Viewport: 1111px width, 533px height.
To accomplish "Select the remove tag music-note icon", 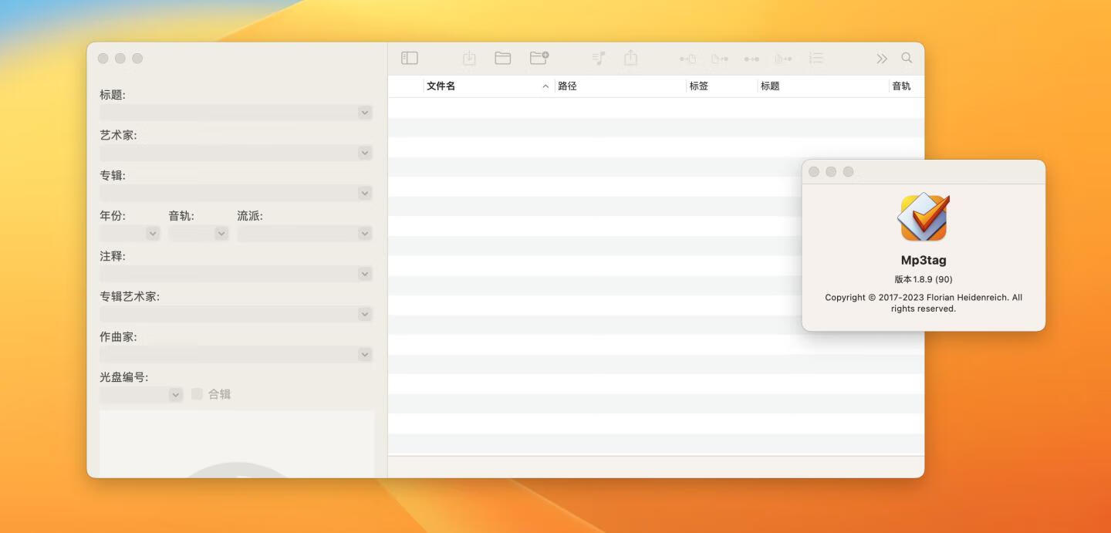I will tap(599, 57).
